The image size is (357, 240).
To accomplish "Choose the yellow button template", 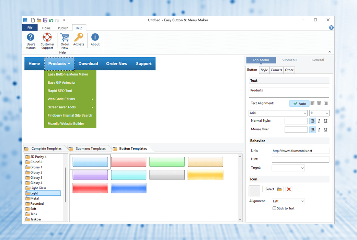I will (205, 175).
